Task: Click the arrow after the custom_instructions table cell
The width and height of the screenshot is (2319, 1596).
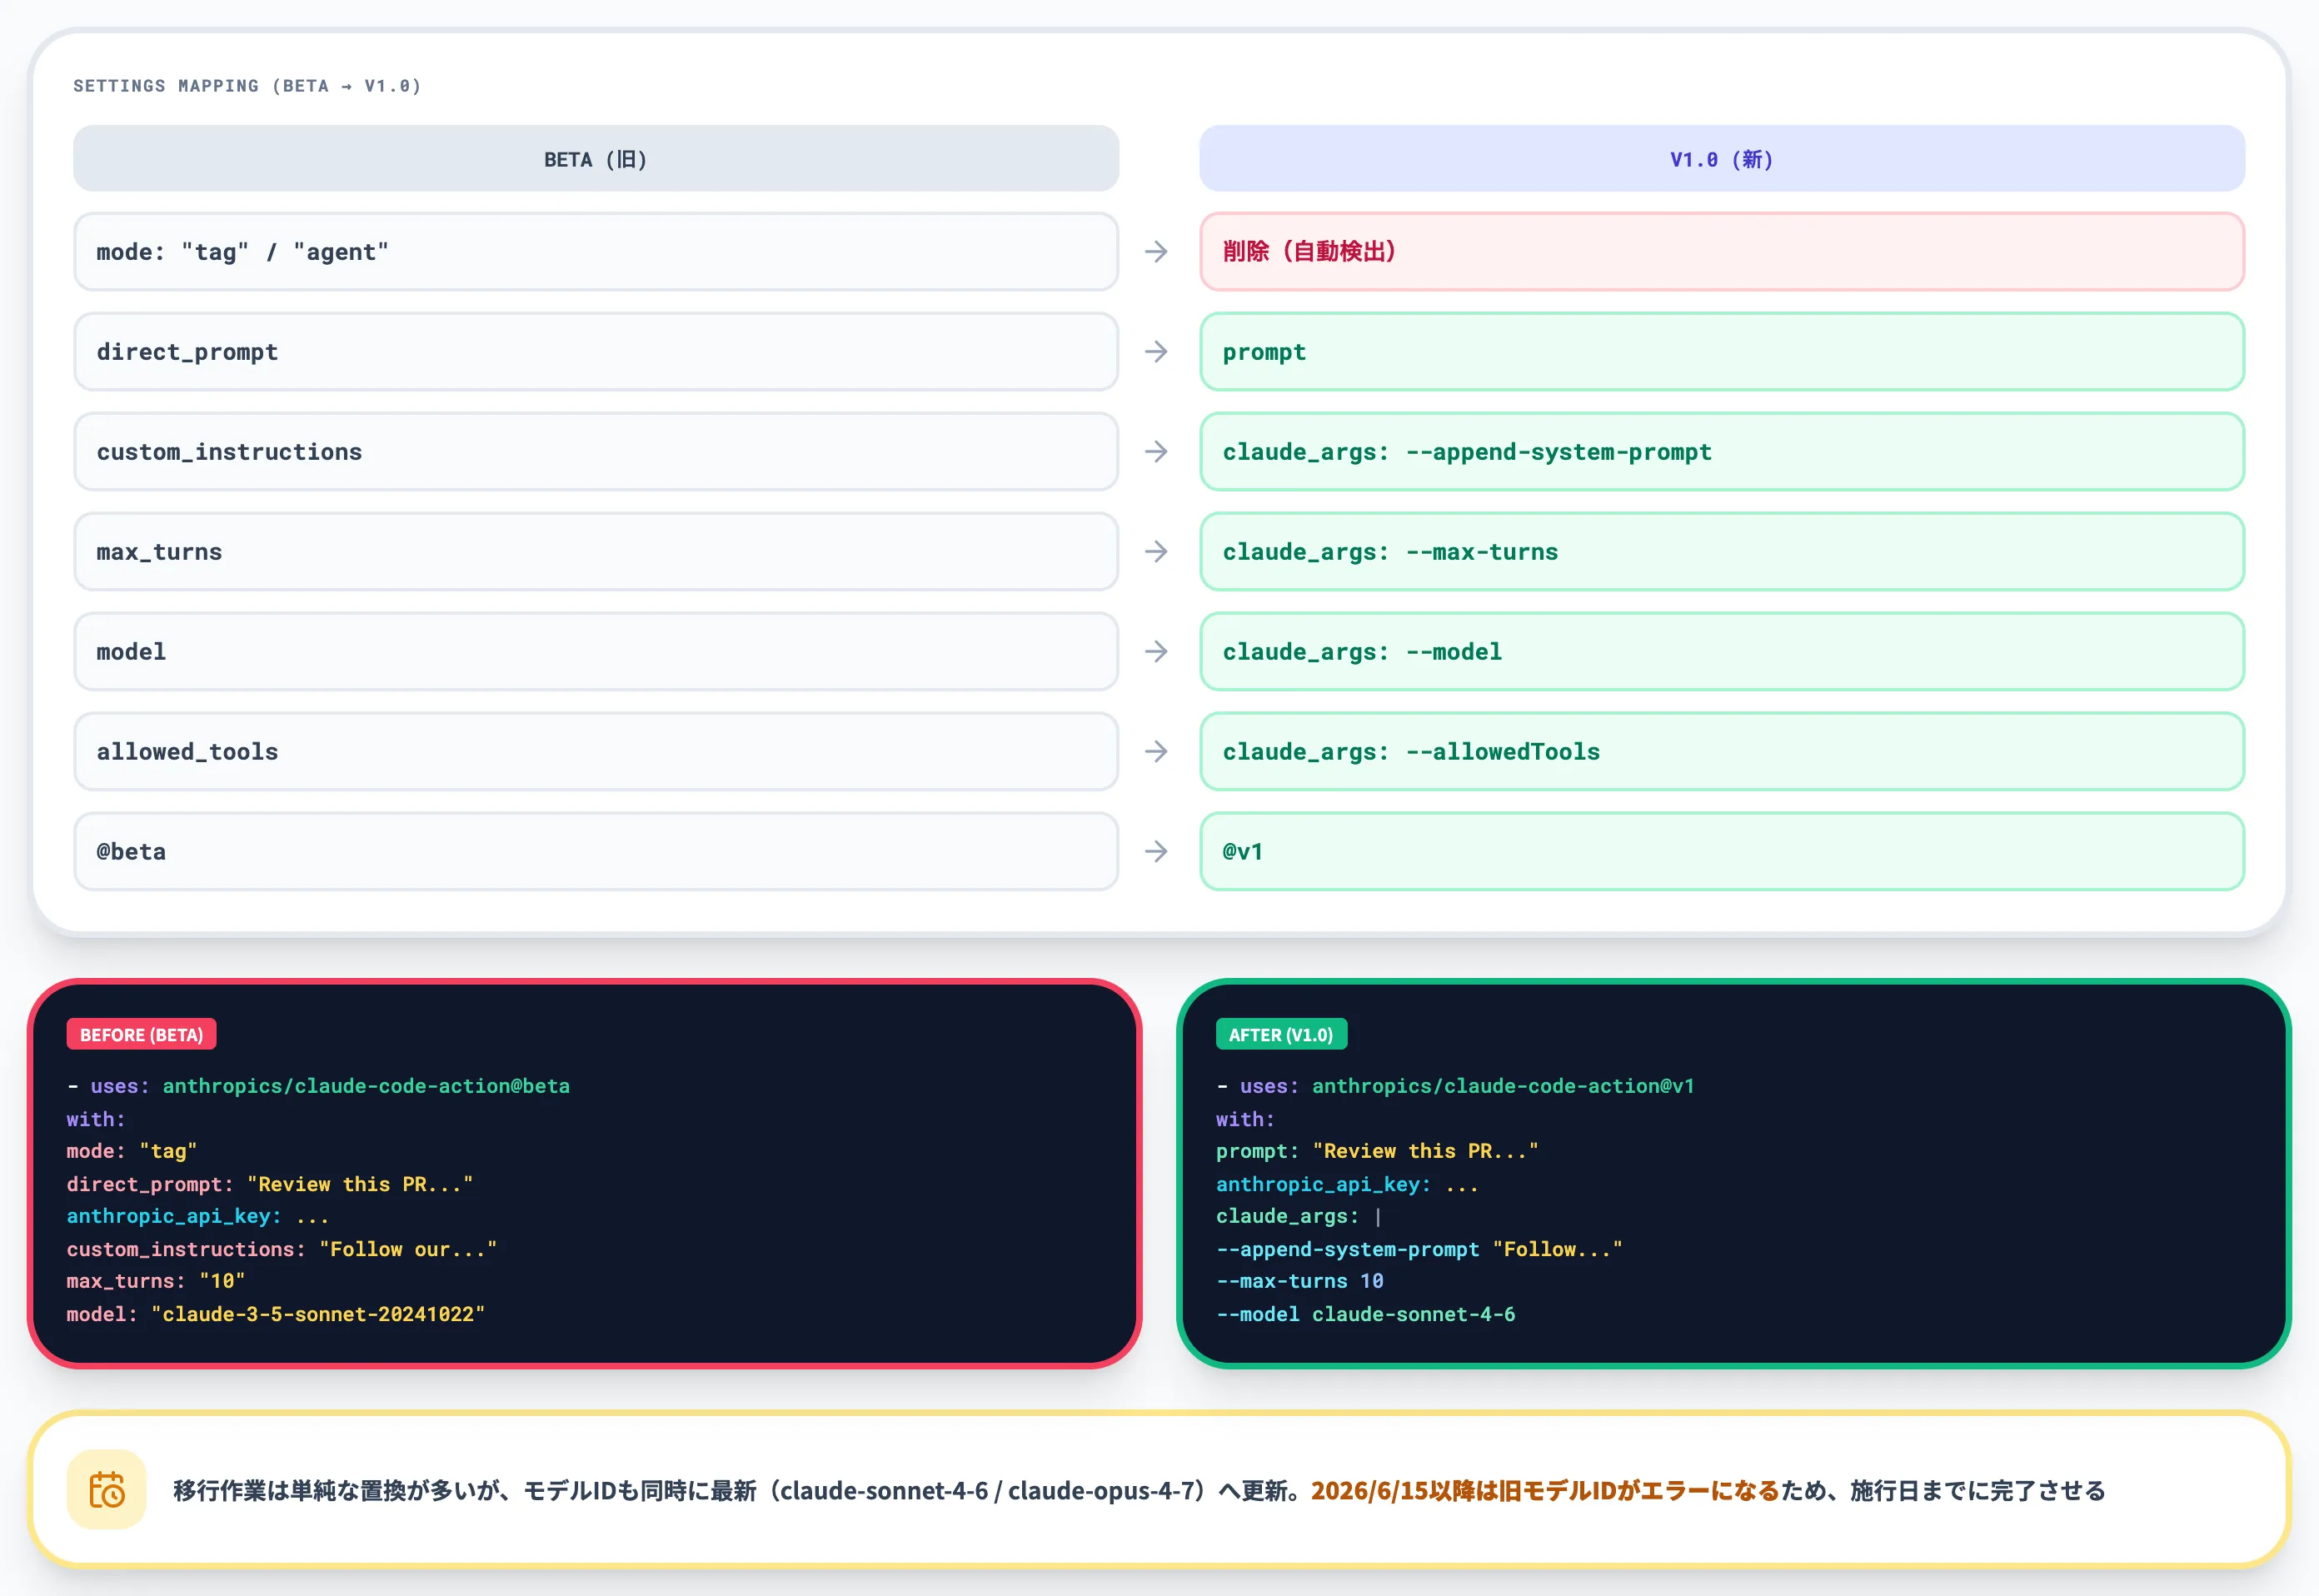Action: [x=1157, y=452]
